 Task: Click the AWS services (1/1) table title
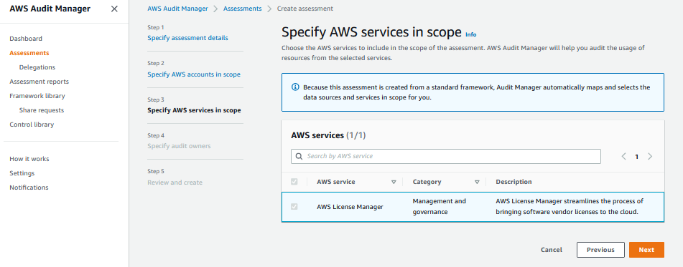pyautogui.click(x=328, y=135)
